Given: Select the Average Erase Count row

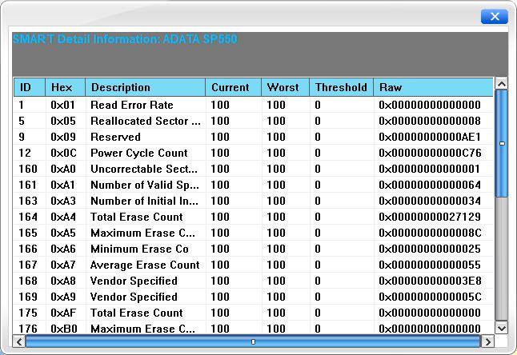Looking at the screenshot, I should tap(253, 265).
